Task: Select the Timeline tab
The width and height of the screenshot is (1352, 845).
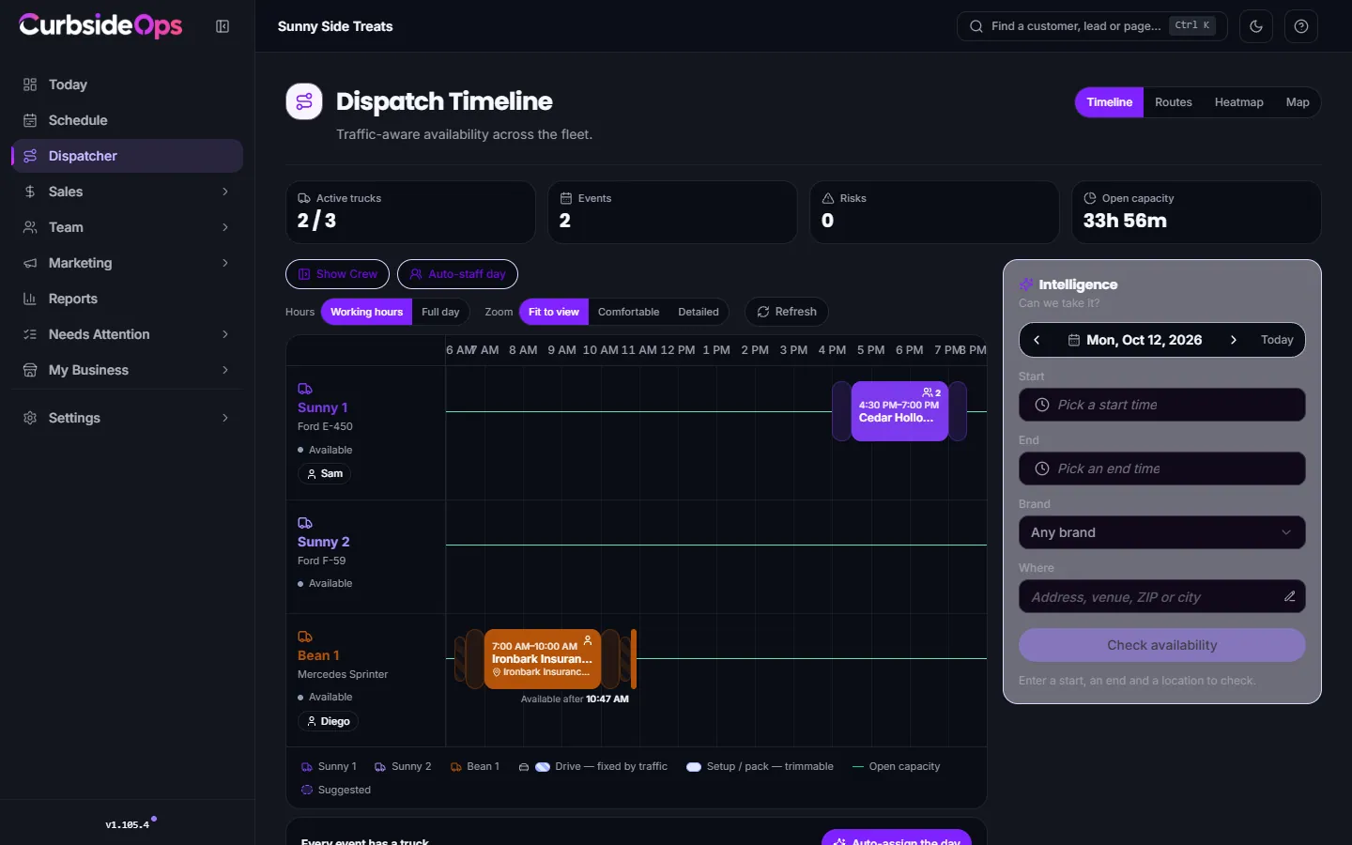Action: point(1109,102)
